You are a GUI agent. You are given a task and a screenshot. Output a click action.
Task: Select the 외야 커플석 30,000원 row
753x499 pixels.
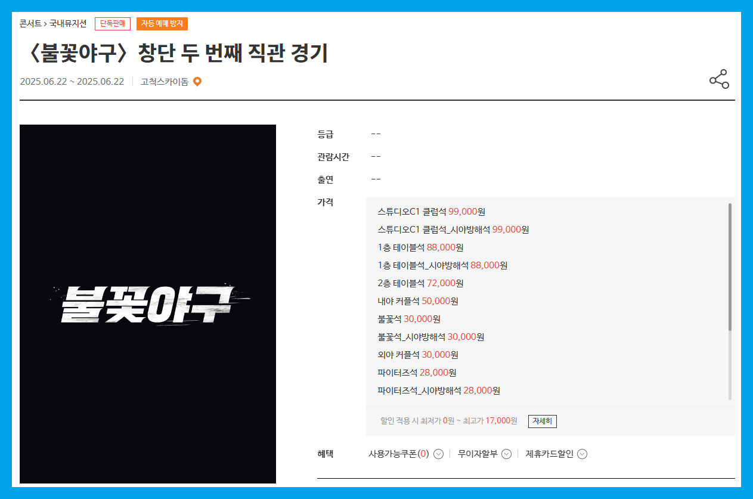tap(418, 355)
